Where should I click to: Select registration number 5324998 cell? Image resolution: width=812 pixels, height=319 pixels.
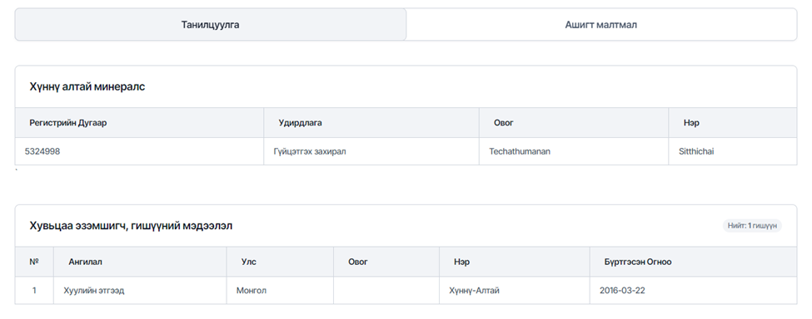click(x=139, y=151)
